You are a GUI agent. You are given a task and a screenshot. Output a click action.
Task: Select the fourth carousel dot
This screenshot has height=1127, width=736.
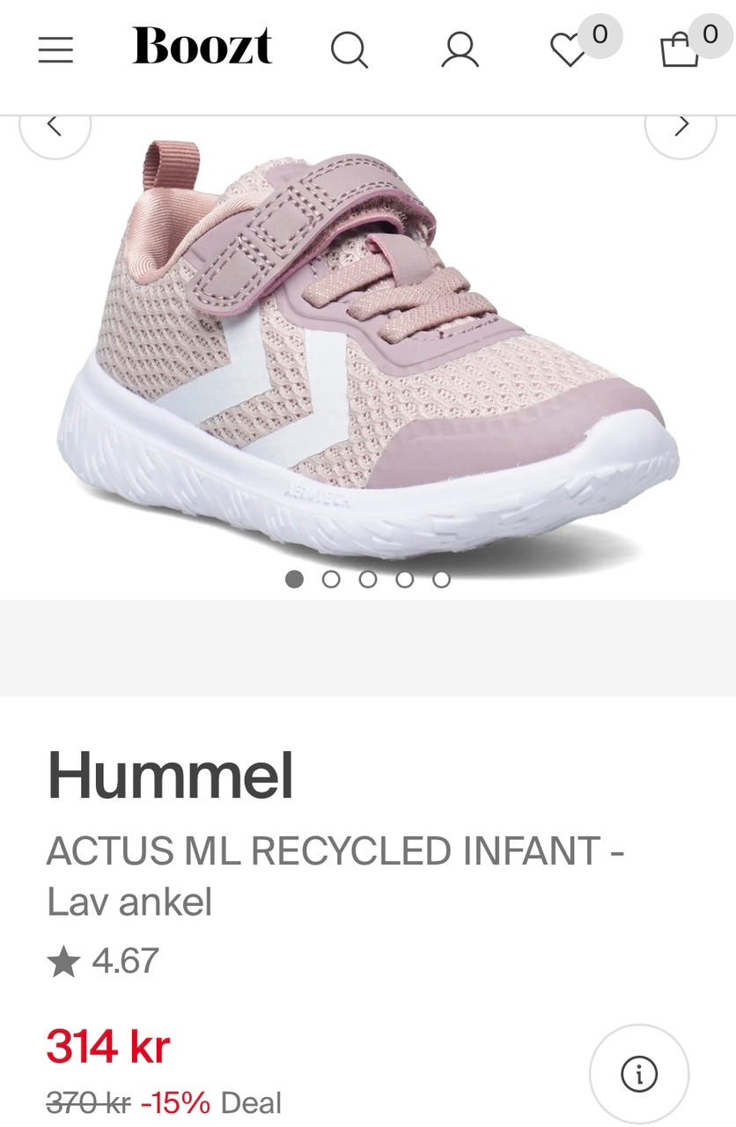point(405,579)
